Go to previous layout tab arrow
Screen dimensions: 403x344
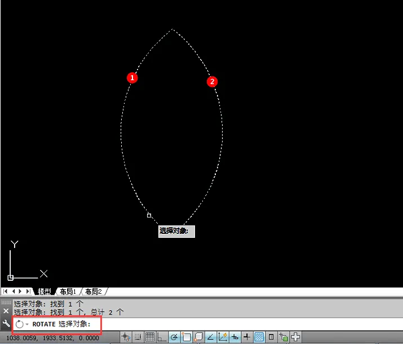tap(14, 291)
